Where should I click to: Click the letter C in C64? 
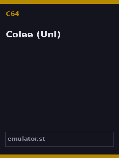pyautogui.click(x=8, y=14)
